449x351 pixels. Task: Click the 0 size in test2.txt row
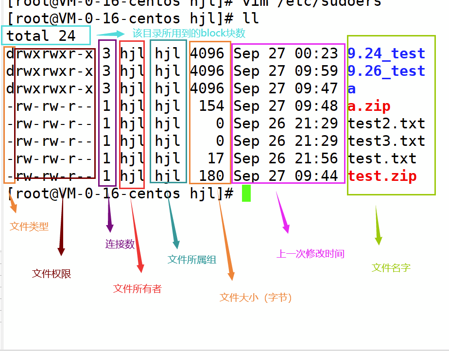coord(220,123)
